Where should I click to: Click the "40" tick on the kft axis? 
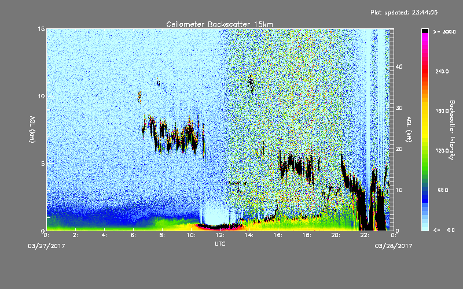(x=399, y=66)
